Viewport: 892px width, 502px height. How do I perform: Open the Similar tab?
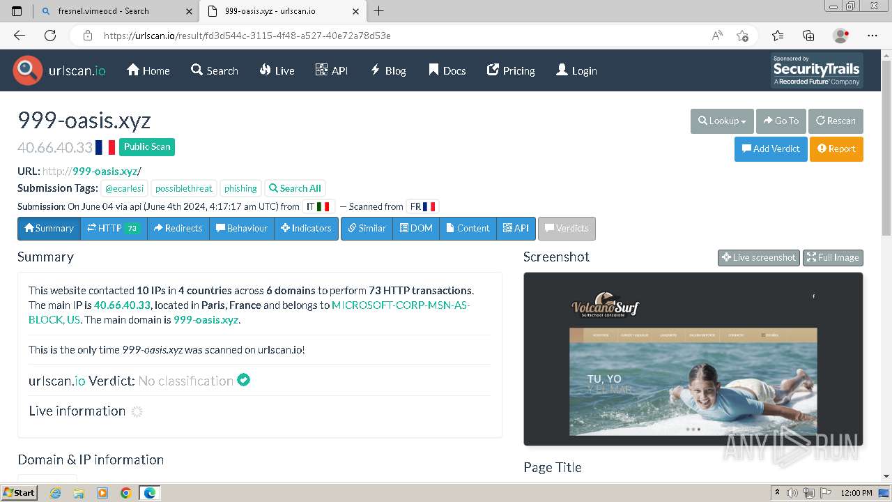(x=367, y=228)
